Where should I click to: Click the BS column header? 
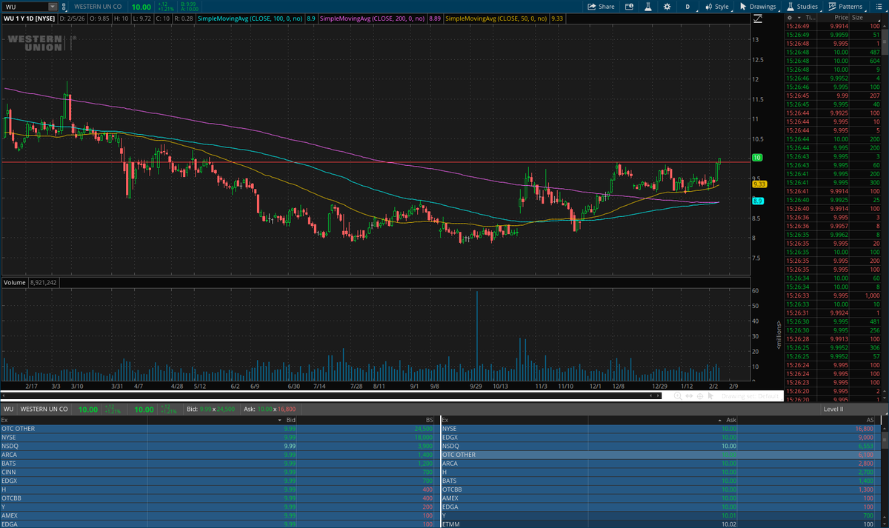coord(429,419)
